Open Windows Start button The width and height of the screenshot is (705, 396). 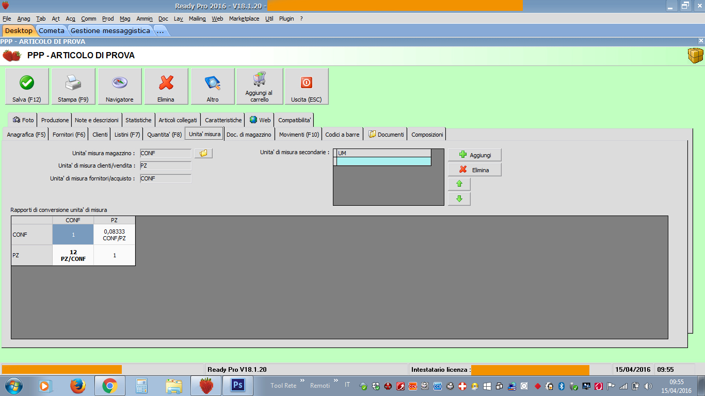tap(14, 385)
